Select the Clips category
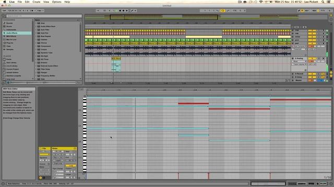Image resolution: width=334 pixels, height=187 pixels. [8, 46]
